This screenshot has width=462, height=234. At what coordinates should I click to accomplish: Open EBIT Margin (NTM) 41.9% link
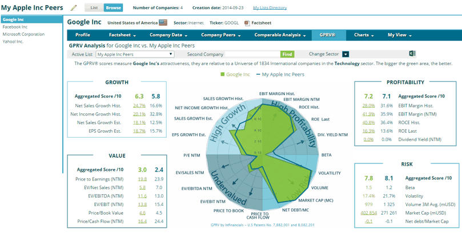[369, 114]
